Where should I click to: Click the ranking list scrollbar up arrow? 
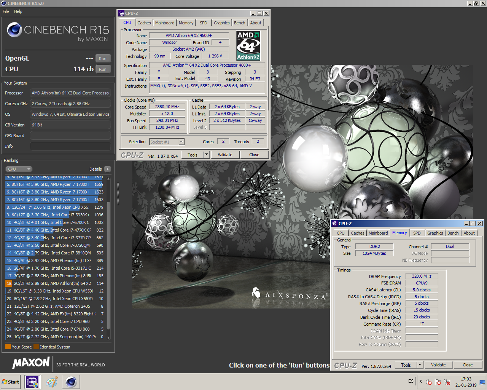pos(108,178)
